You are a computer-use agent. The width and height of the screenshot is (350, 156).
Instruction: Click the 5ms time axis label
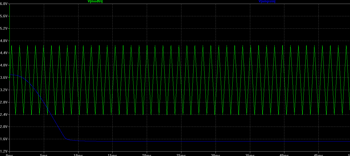(44, 154)
